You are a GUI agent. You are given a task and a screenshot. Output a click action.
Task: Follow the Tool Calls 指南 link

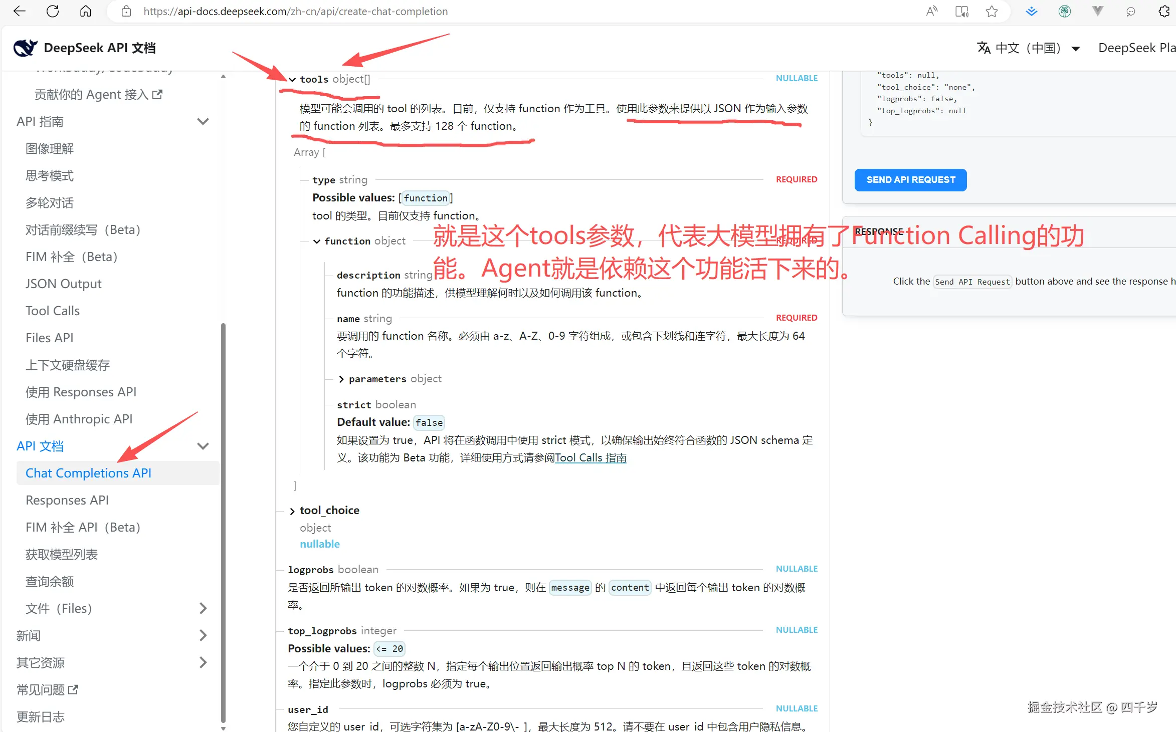(x=591, y=457)
